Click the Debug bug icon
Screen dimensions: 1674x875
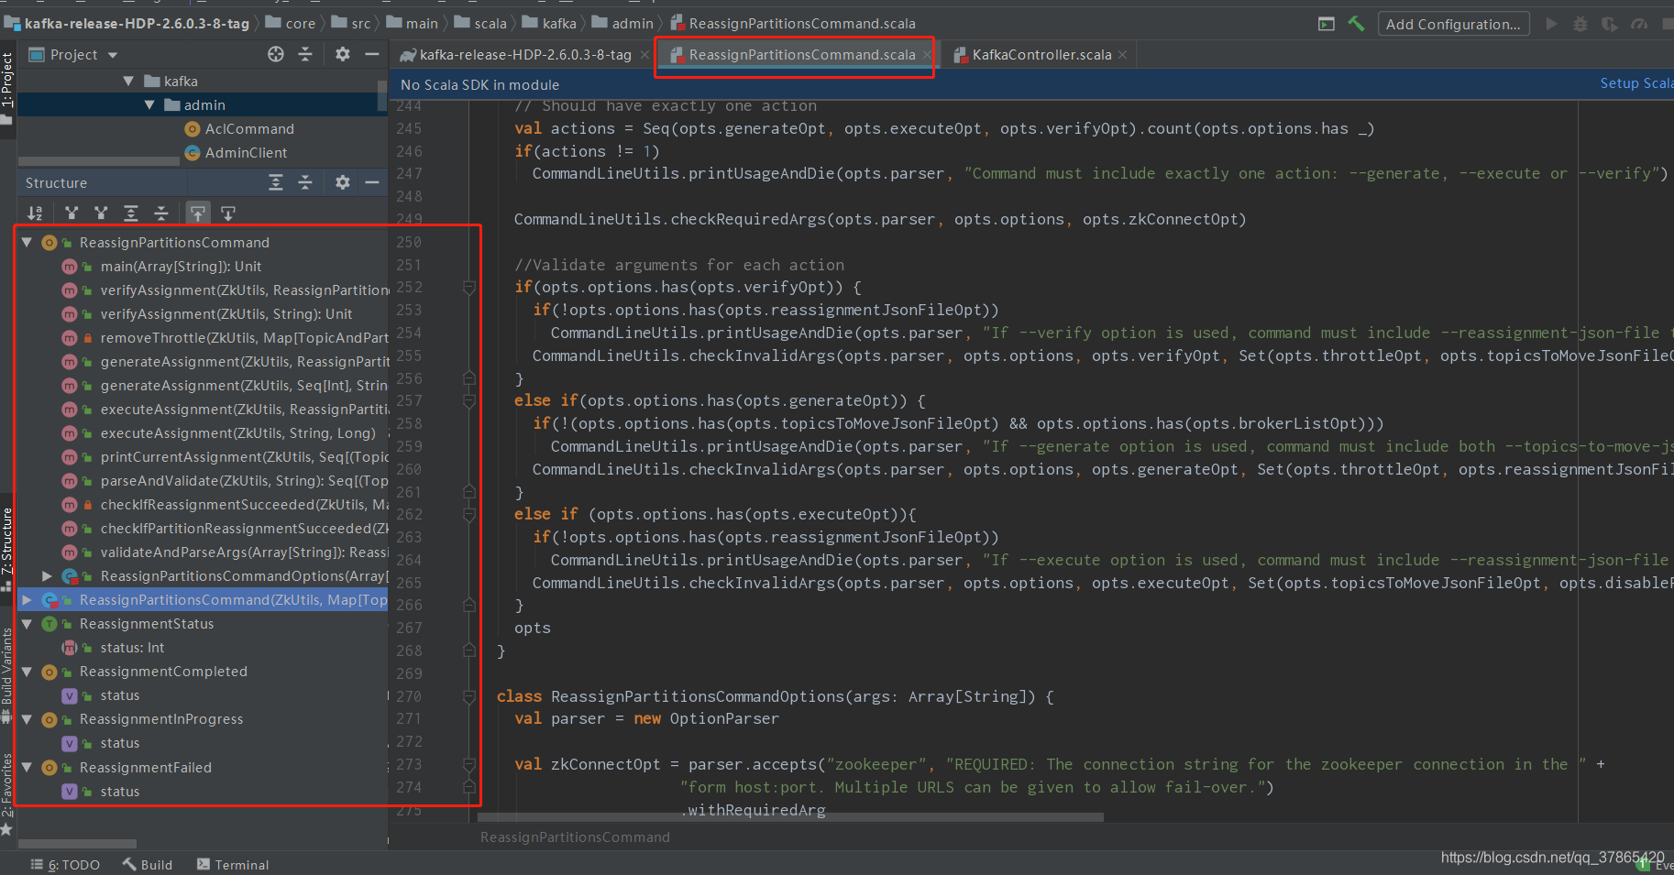(x=1580, y=24)
